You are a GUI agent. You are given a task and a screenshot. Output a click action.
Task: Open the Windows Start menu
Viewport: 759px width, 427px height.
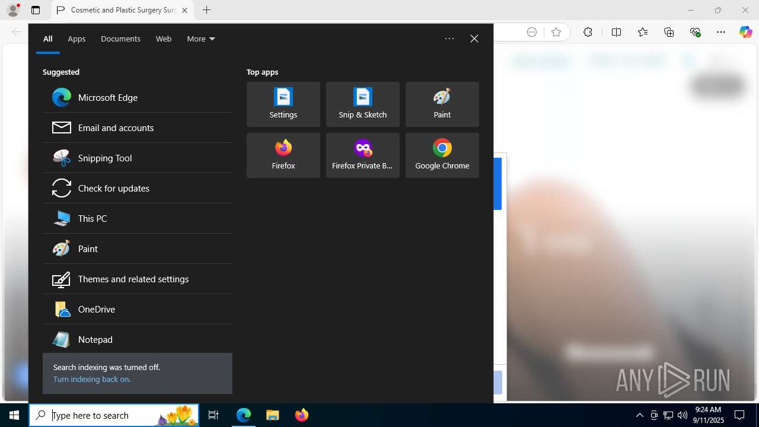pos(14,415)
